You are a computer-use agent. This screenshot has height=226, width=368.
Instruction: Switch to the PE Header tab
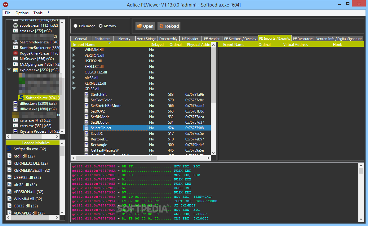click(212, 39)
